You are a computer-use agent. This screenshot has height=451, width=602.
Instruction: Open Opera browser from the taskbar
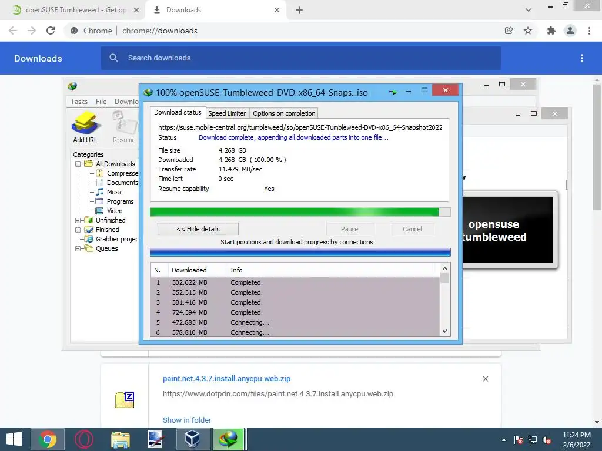click(84, 439)
